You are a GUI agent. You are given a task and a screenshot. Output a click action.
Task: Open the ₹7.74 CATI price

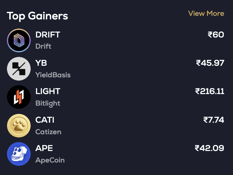point(214,120)
